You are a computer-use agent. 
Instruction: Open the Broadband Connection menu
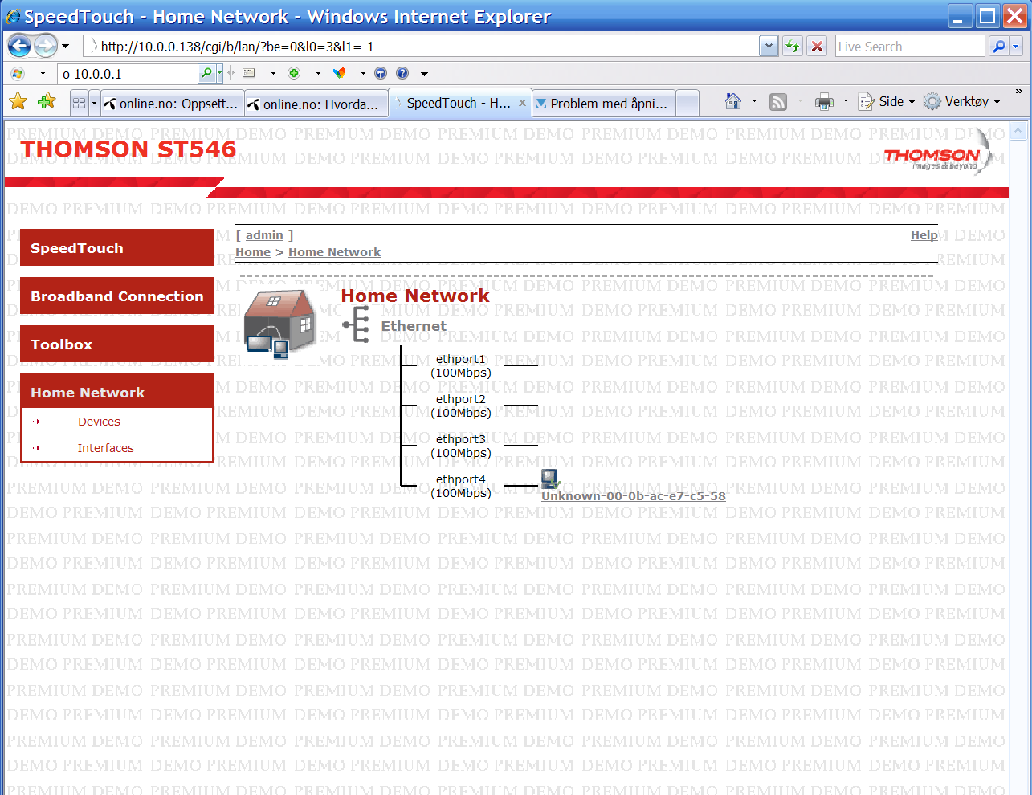[x=117, y=296]
